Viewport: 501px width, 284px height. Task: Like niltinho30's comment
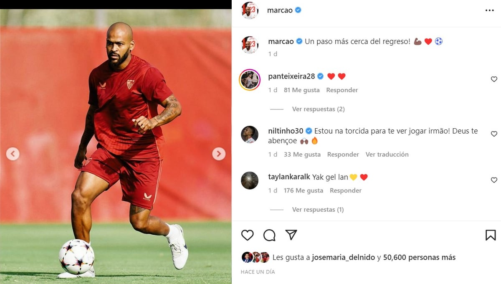494,134
